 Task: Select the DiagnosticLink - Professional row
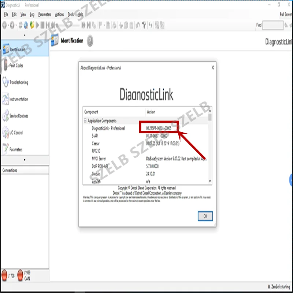[x=145, y=128]
